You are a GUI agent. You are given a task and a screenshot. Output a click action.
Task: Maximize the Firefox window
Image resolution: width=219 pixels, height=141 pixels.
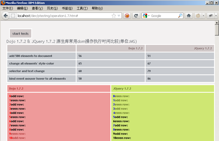pyautogui.click(x=212, y=3)
